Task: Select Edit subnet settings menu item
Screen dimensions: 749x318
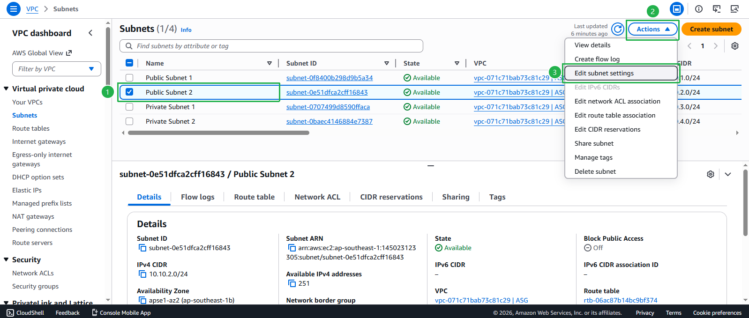Action: tap(621, 73)
